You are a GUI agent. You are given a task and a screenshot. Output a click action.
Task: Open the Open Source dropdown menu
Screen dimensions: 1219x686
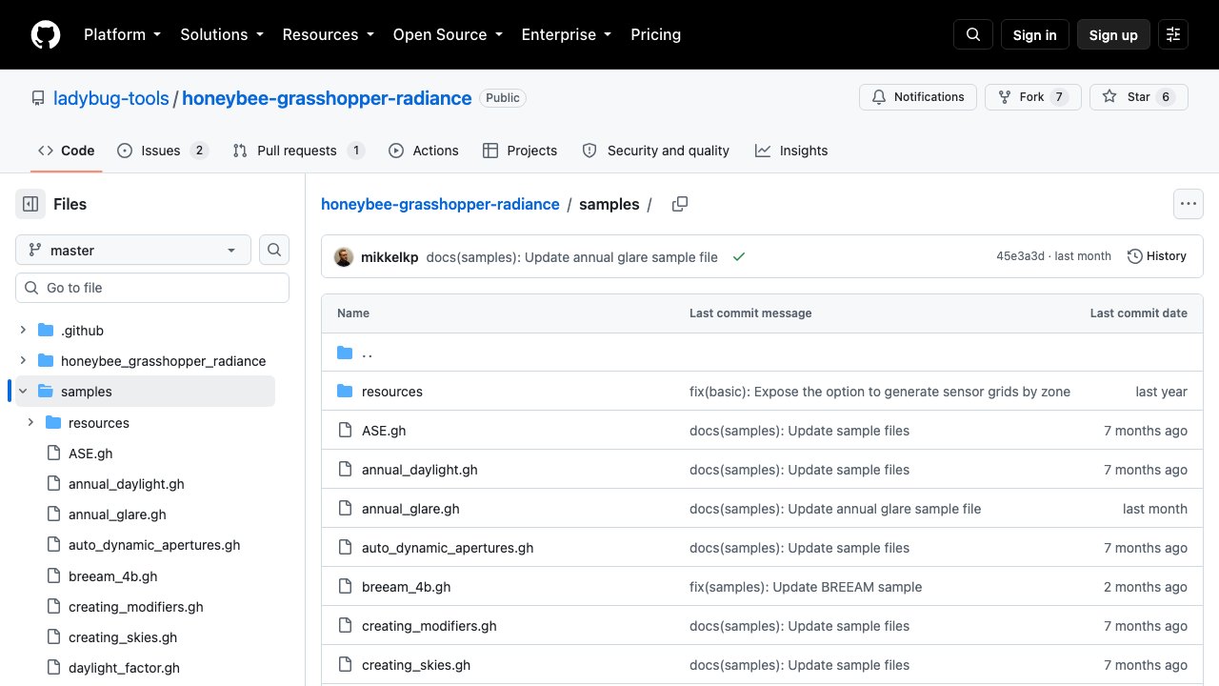click(447, 35)
